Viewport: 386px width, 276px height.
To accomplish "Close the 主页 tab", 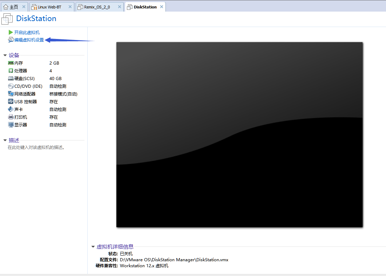I will pos(23,7).
